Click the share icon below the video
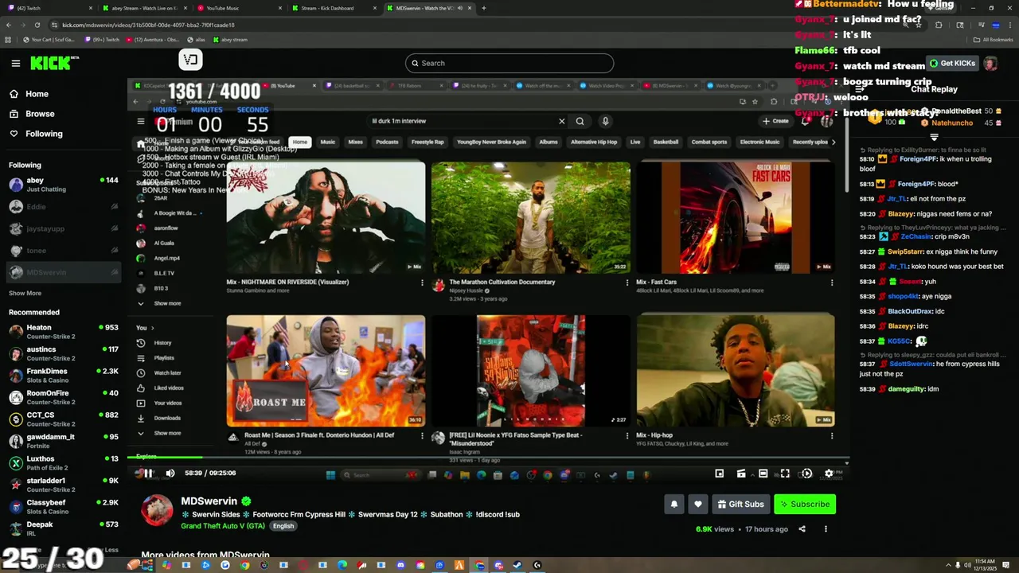1019x573 pixels. coord(802,529)
